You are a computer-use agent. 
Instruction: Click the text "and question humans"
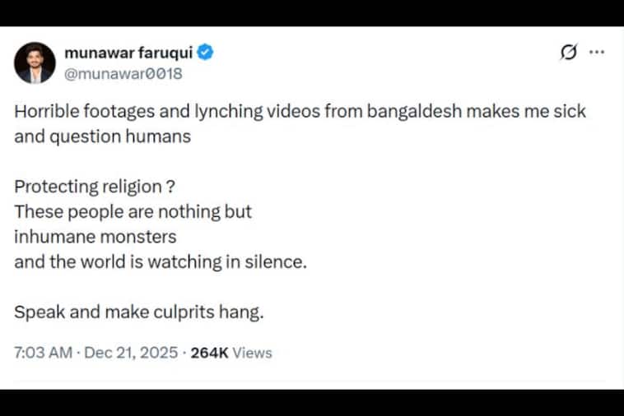pos(102,136)
